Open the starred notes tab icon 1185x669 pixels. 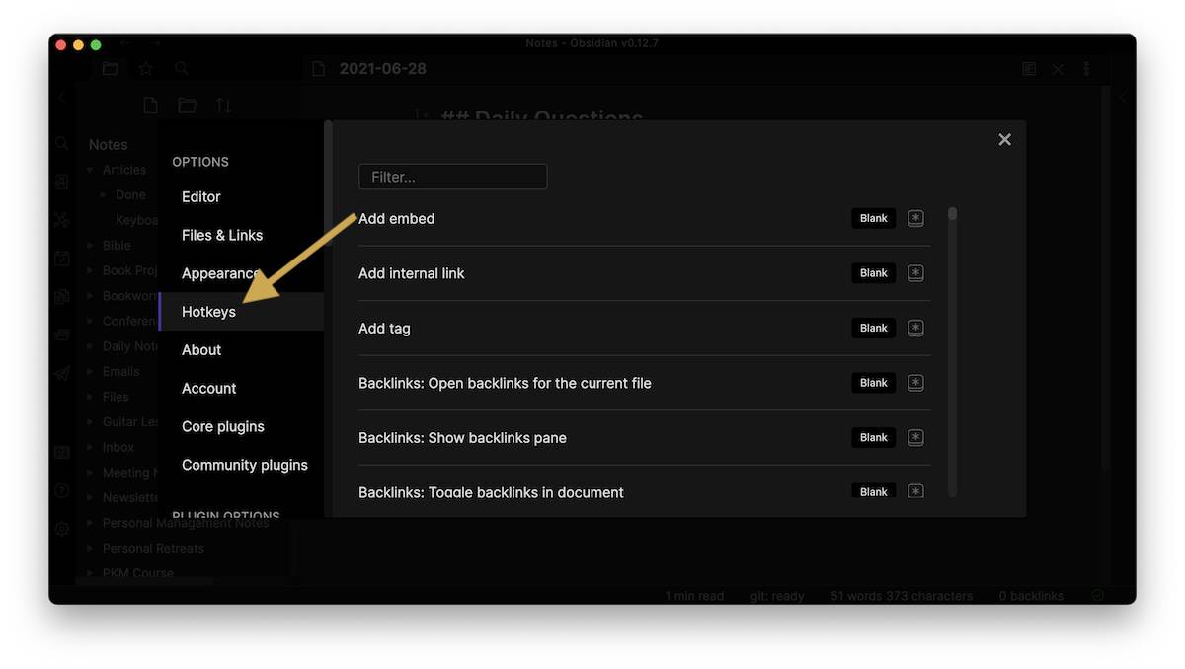pos(145,69)
